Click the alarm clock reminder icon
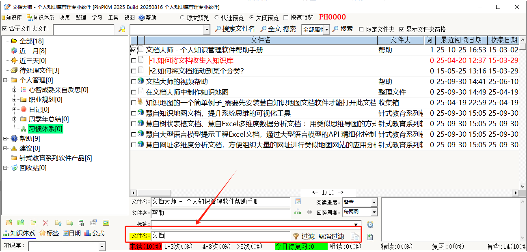527x252 pixels. pos(370,224)
